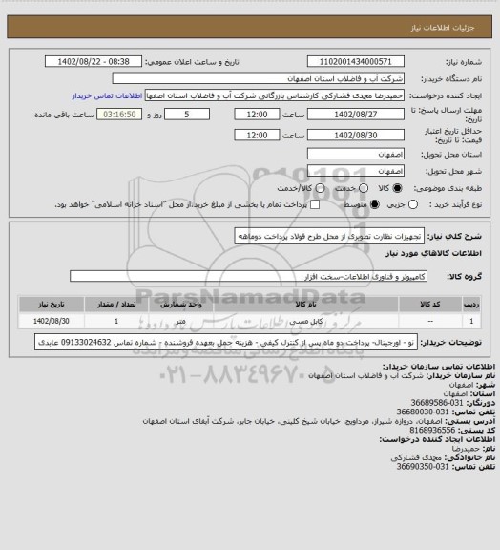Click the family name مجدی فشارکی

point(417,457)
